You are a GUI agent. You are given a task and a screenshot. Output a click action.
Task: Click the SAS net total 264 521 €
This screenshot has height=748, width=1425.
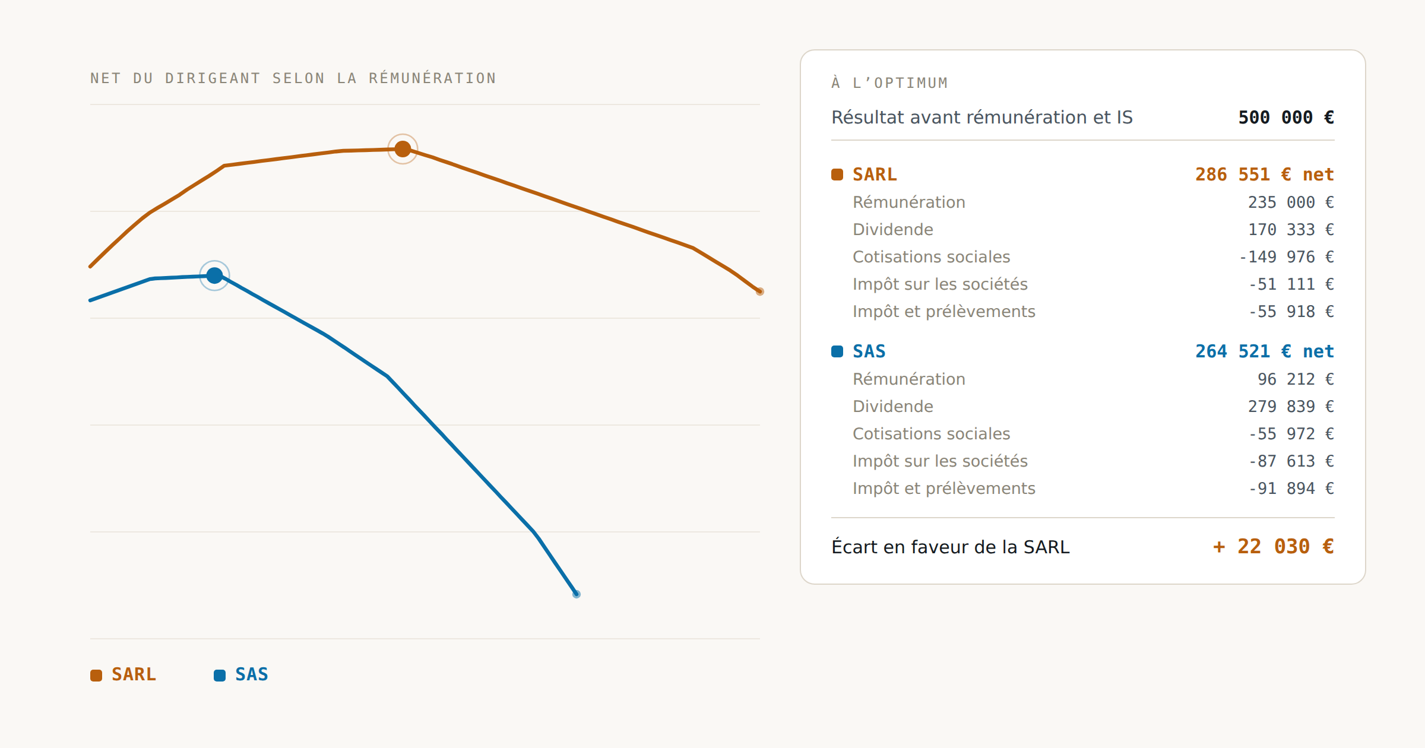(x=1265, y=351)
